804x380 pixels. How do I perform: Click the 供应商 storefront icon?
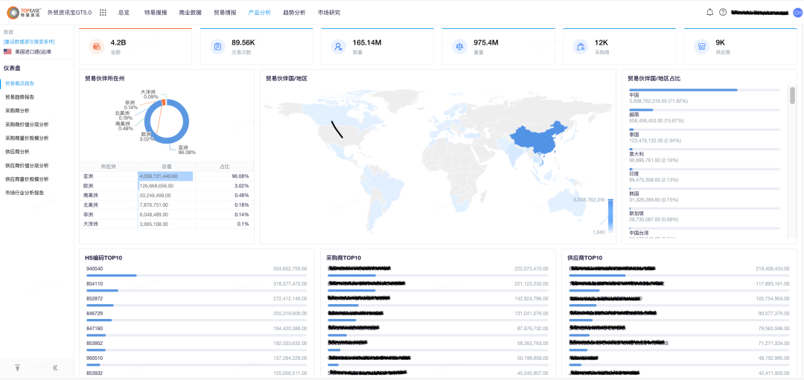click(x=701, y=47)
